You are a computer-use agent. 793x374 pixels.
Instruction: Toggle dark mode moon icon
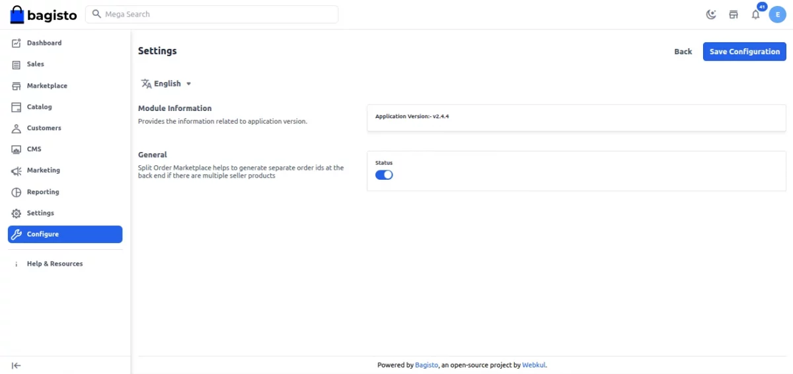(711, 15)
